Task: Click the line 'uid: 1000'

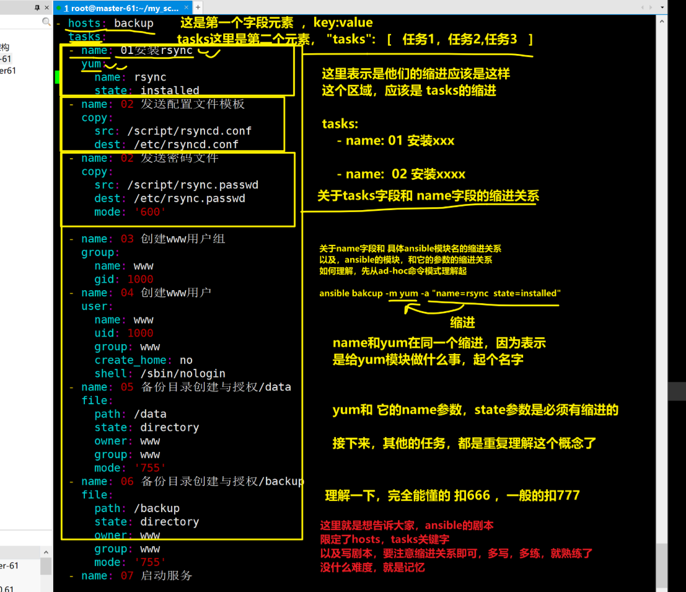Action: tap(124, 333)
